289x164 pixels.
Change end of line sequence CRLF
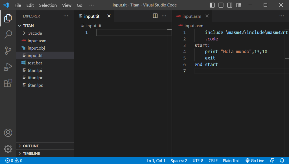point(213,161)
